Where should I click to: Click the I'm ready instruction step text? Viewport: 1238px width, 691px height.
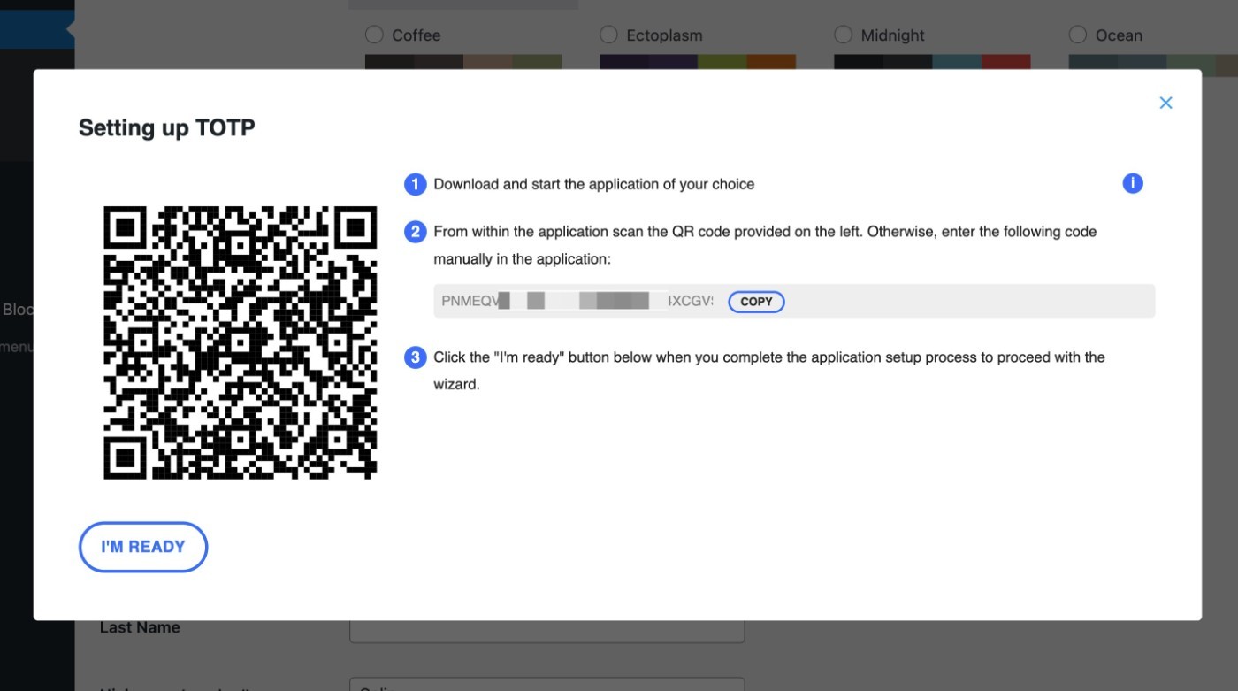pyautogui.click(x=769, y=371)
